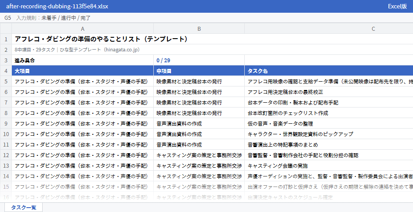Click task 音響演出上の特記事項のまとめ
The image size is (413, 212).
coord(283,145)
